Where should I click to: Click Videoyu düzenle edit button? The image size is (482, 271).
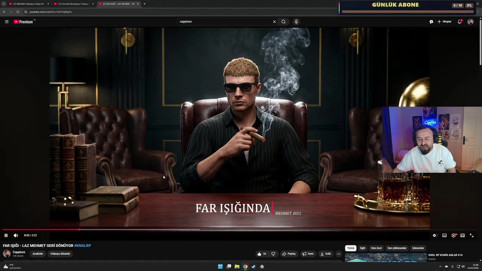[60, 254]
